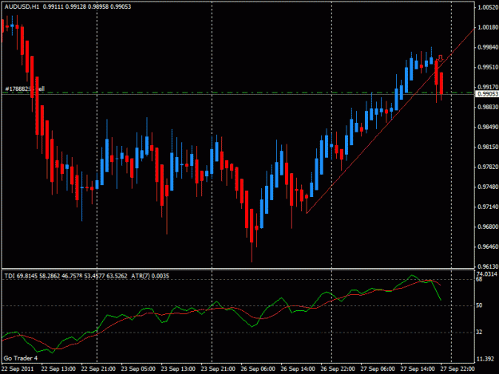
Task: Click price axis value 0.97480
Action: coord(488,187)
